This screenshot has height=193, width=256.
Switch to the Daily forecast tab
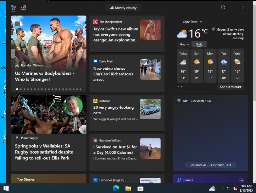point(199,44)
